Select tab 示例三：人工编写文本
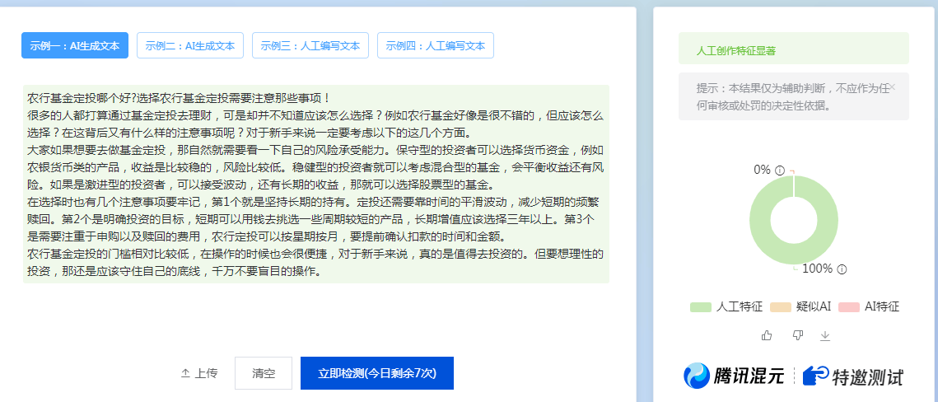Viewport: 938px width, 402px height. click(310, 45)
